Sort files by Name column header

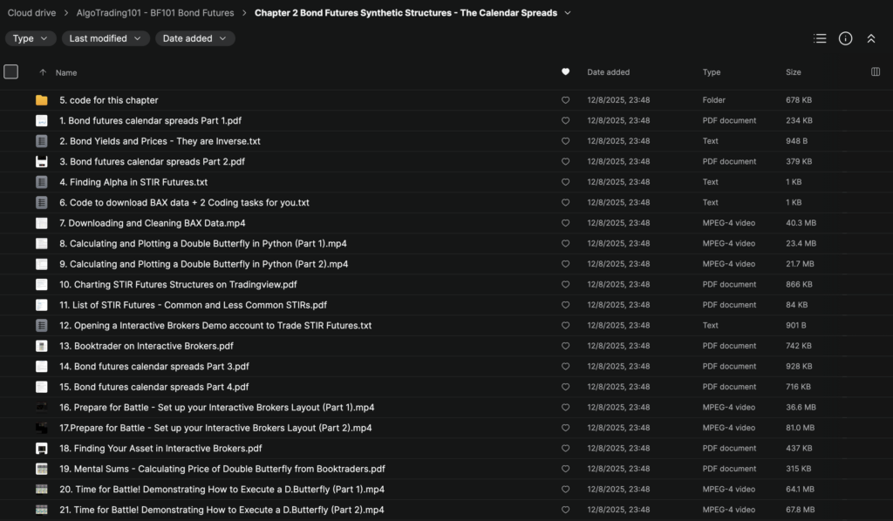[66, 73]
